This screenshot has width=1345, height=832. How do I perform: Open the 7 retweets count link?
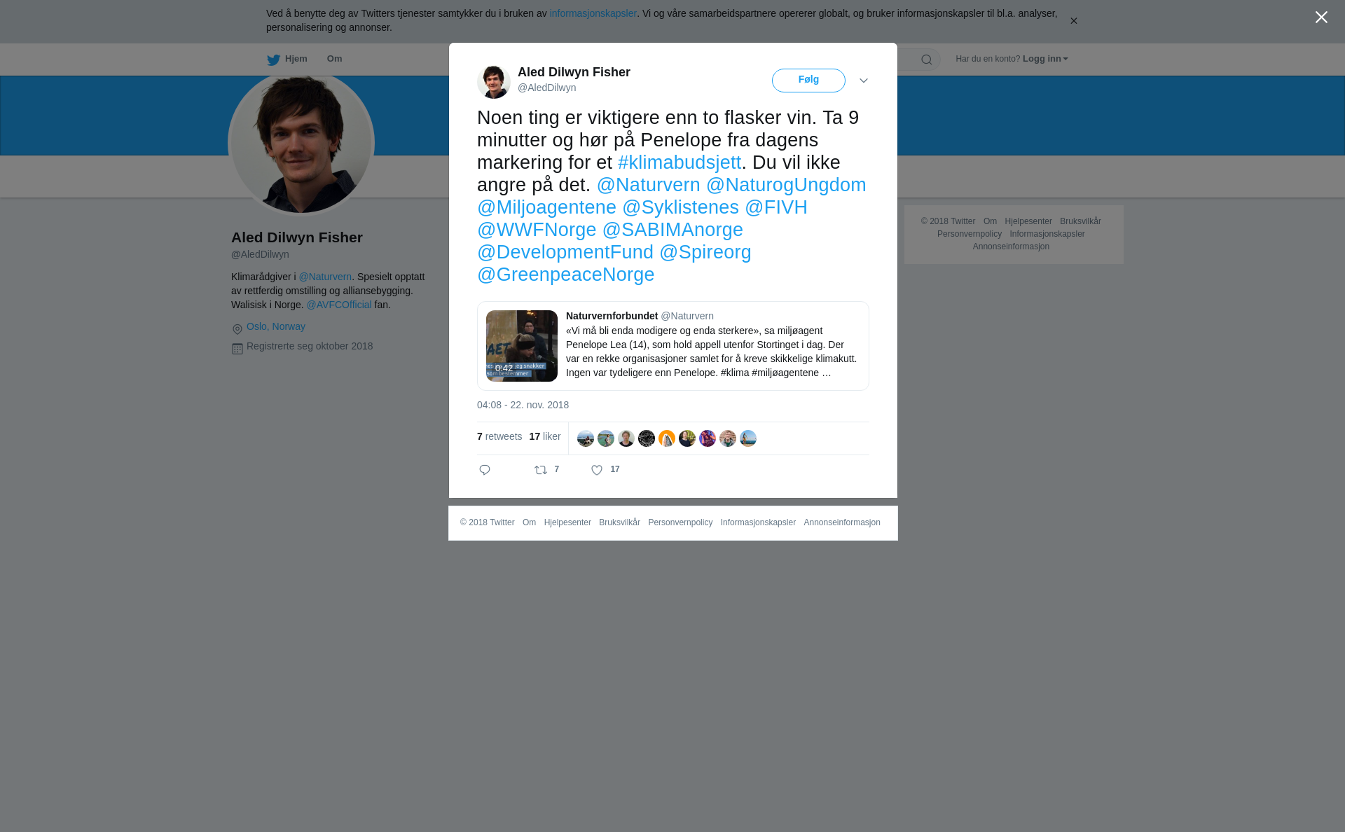coord(499,436)
